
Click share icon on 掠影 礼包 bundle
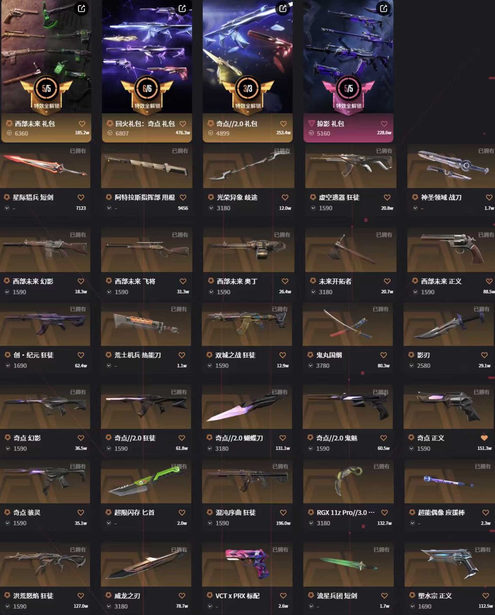click(384, 8)
